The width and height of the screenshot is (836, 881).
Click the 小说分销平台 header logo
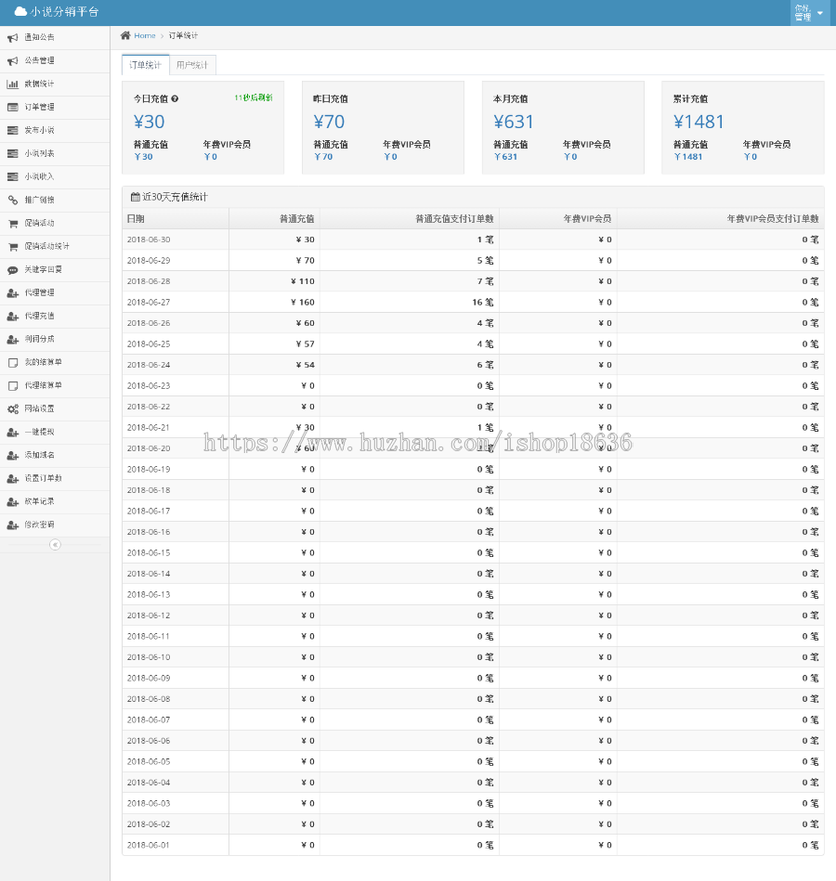pyautogui.click(x=57, y=12)
